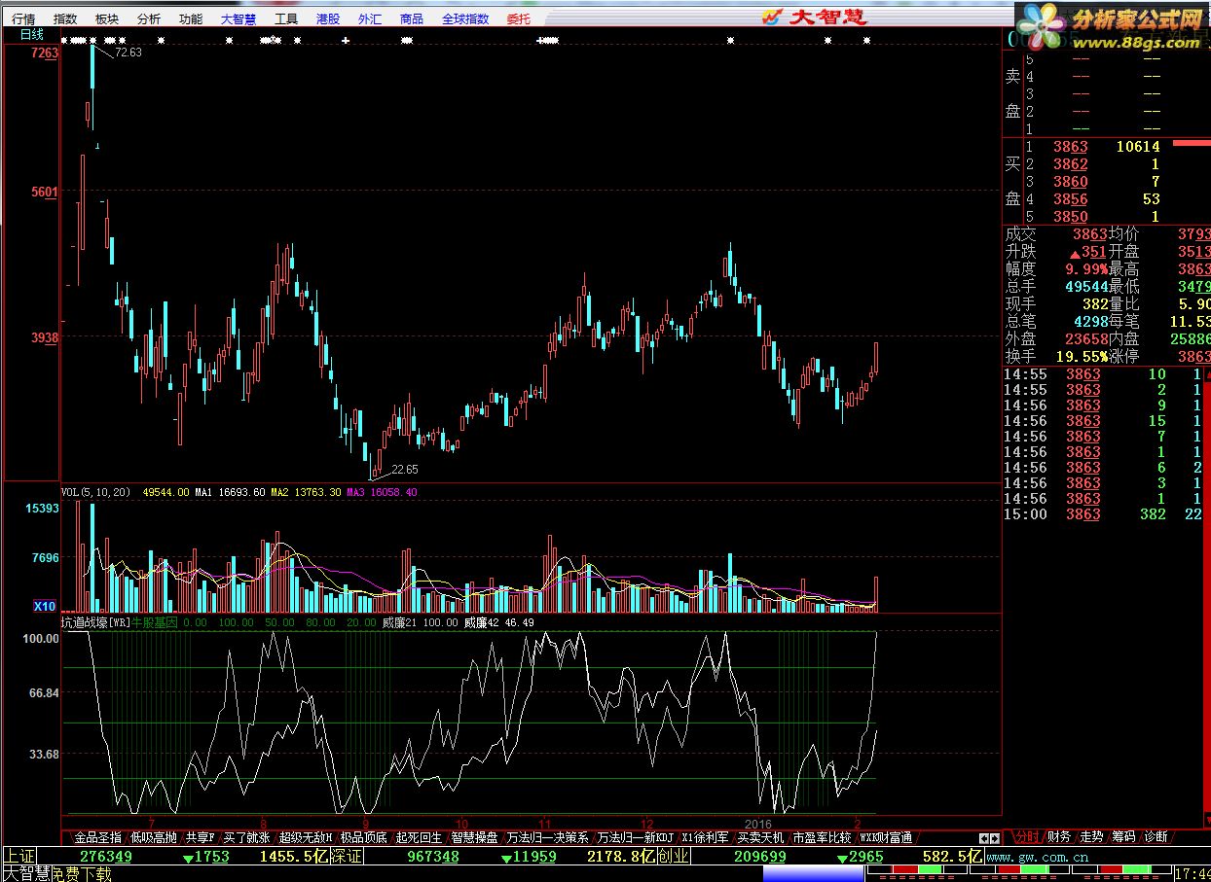Select the 金品圣指 indicator tab
1211x882 pixels.
(98, 837)
